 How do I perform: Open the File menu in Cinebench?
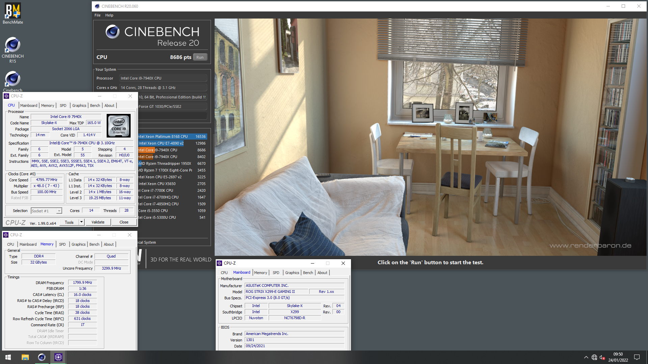coord(98,15)
